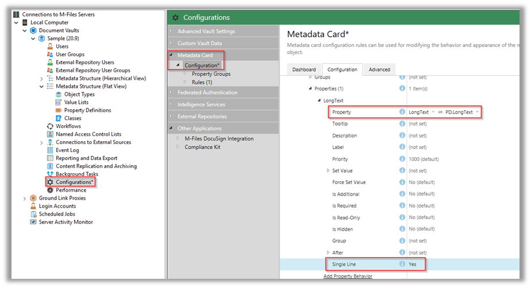Select Connections to M-Files Servers root
531x288 pixels.
58,14
